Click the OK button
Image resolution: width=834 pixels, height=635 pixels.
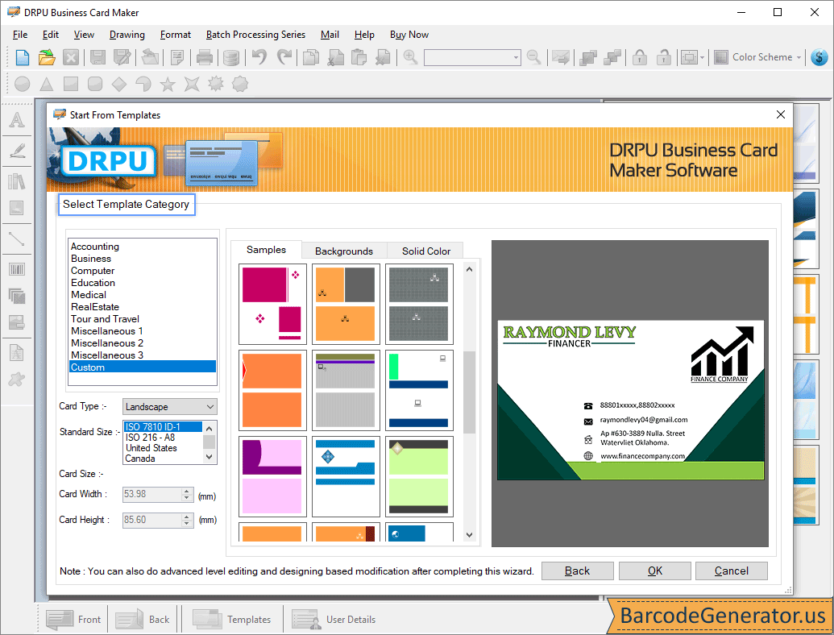click(x=655, y=571)
